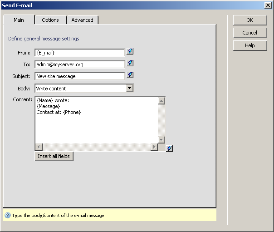Screen dimensions: 274x232
Task: Click the dynamic data icon next to From
Action: [130, 52]
